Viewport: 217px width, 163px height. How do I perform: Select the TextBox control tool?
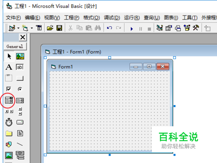pyautogui.click(x=20, y=67)
